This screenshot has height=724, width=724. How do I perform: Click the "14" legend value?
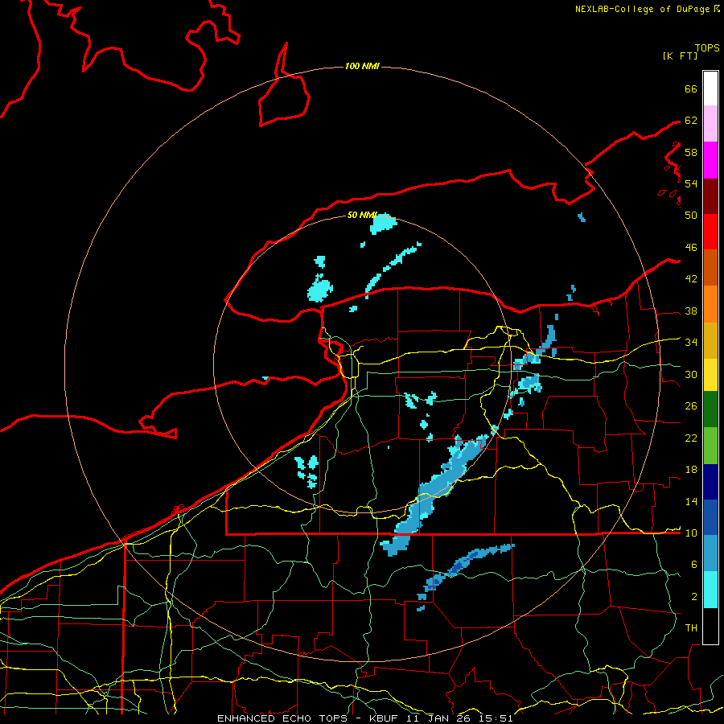(x=691, y=501)
